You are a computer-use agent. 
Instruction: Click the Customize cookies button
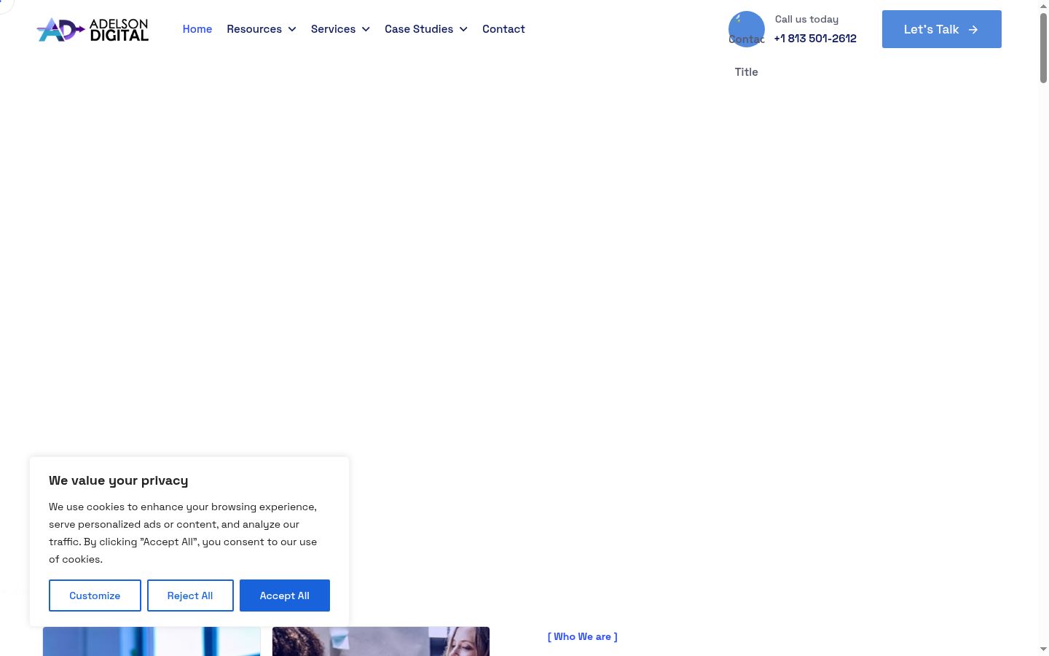[95, 596]
